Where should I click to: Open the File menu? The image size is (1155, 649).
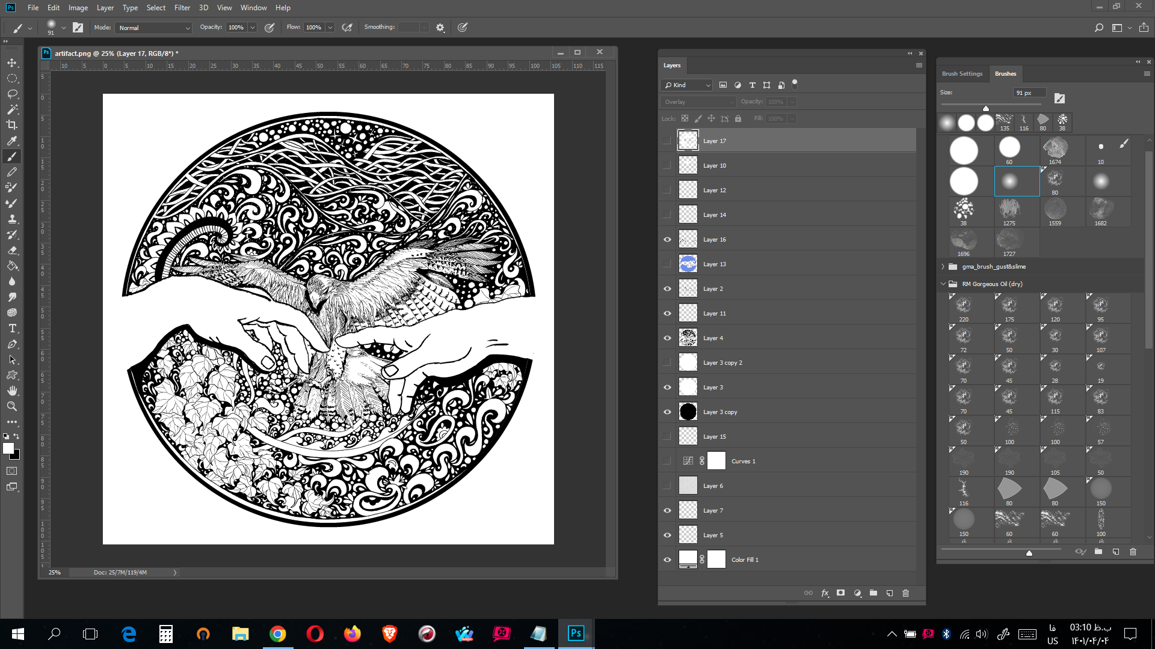(x=33, y=8)
